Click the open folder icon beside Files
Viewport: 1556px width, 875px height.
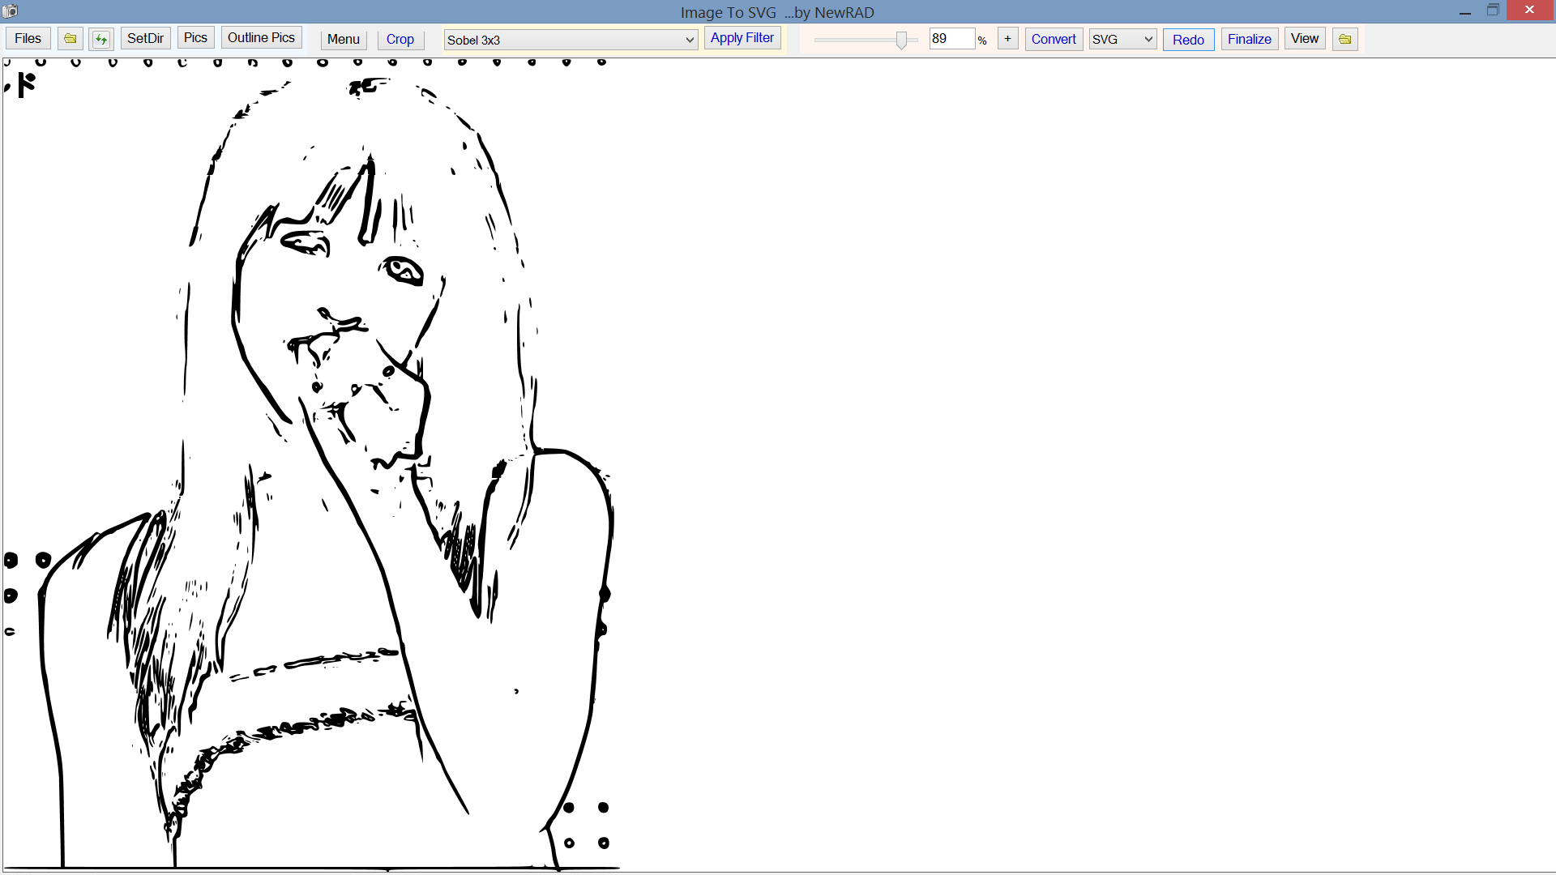point(71,39)
